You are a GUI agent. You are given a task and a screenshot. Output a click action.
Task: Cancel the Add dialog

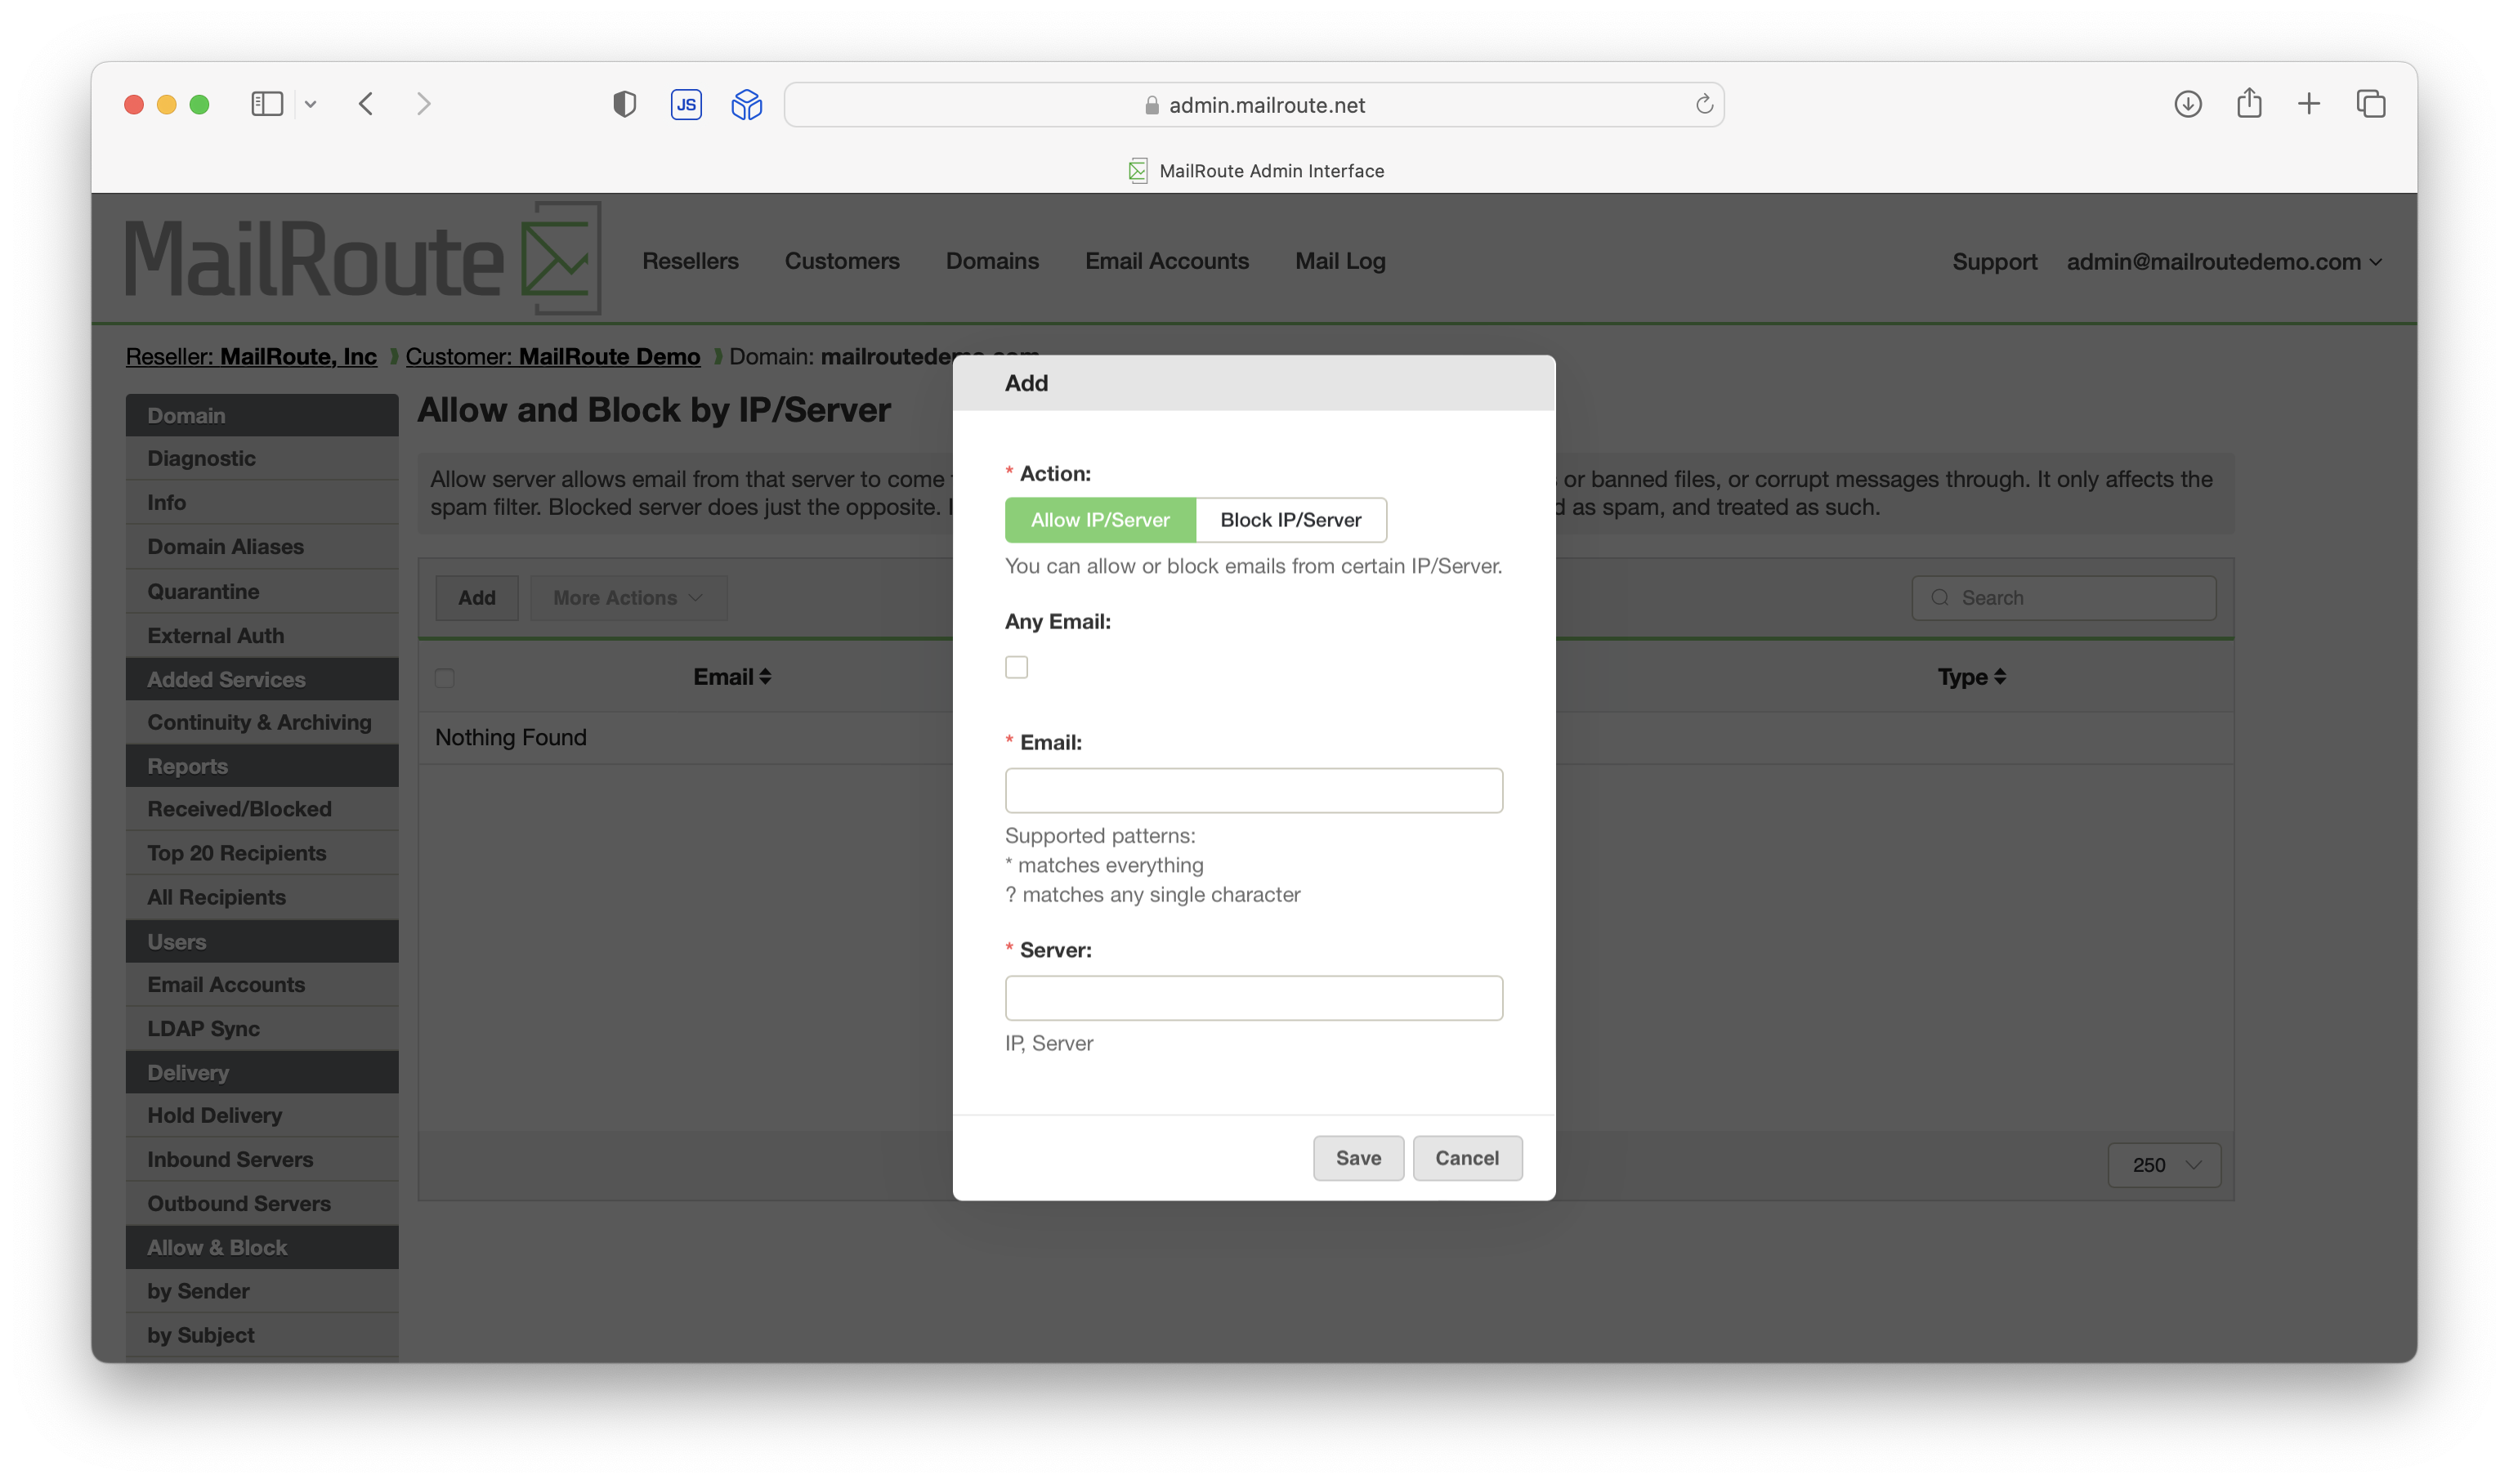[x=1467, y=1158]
